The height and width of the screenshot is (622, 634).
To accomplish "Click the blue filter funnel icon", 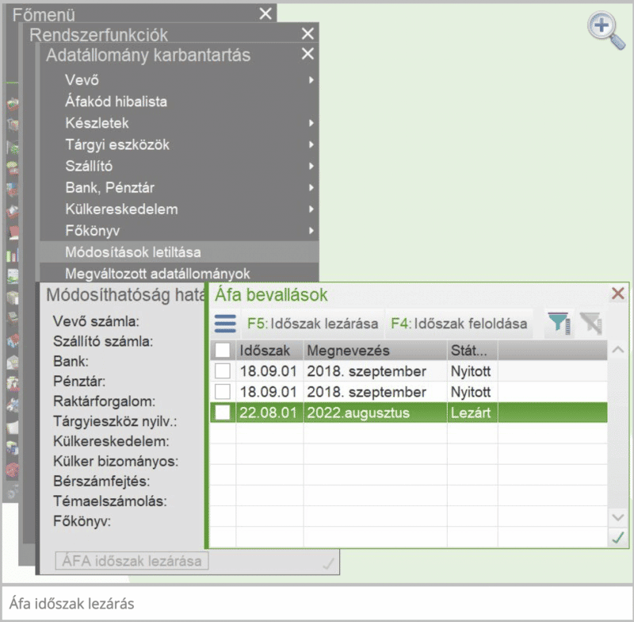I will (x=559, y=323).
